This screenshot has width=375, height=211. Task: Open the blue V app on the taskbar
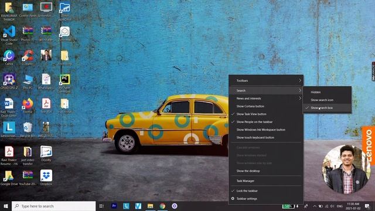(138, 206)
